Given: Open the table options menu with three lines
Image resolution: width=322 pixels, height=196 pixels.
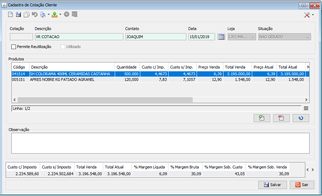Looking at the screenshot, I should tap(306, 108).
